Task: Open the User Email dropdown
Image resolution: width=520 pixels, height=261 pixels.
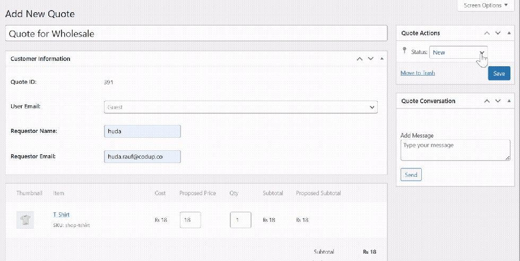Action: [240, 107]
